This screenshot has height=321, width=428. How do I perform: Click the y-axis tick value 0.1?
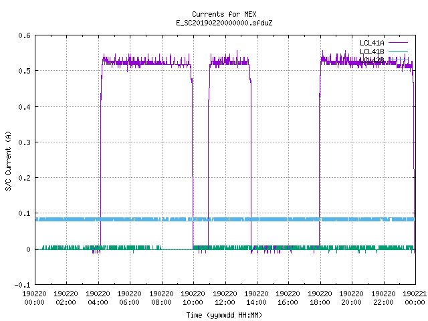pyautogui.click(x=24, y=213)
